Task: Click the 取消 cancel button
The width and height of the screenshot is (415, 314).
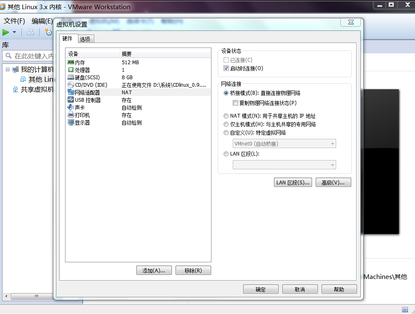Action: 300,289
